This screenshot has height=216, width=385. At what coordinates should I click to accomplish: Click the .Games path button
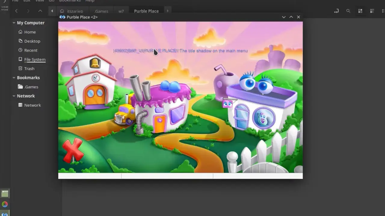click(101, 11)
